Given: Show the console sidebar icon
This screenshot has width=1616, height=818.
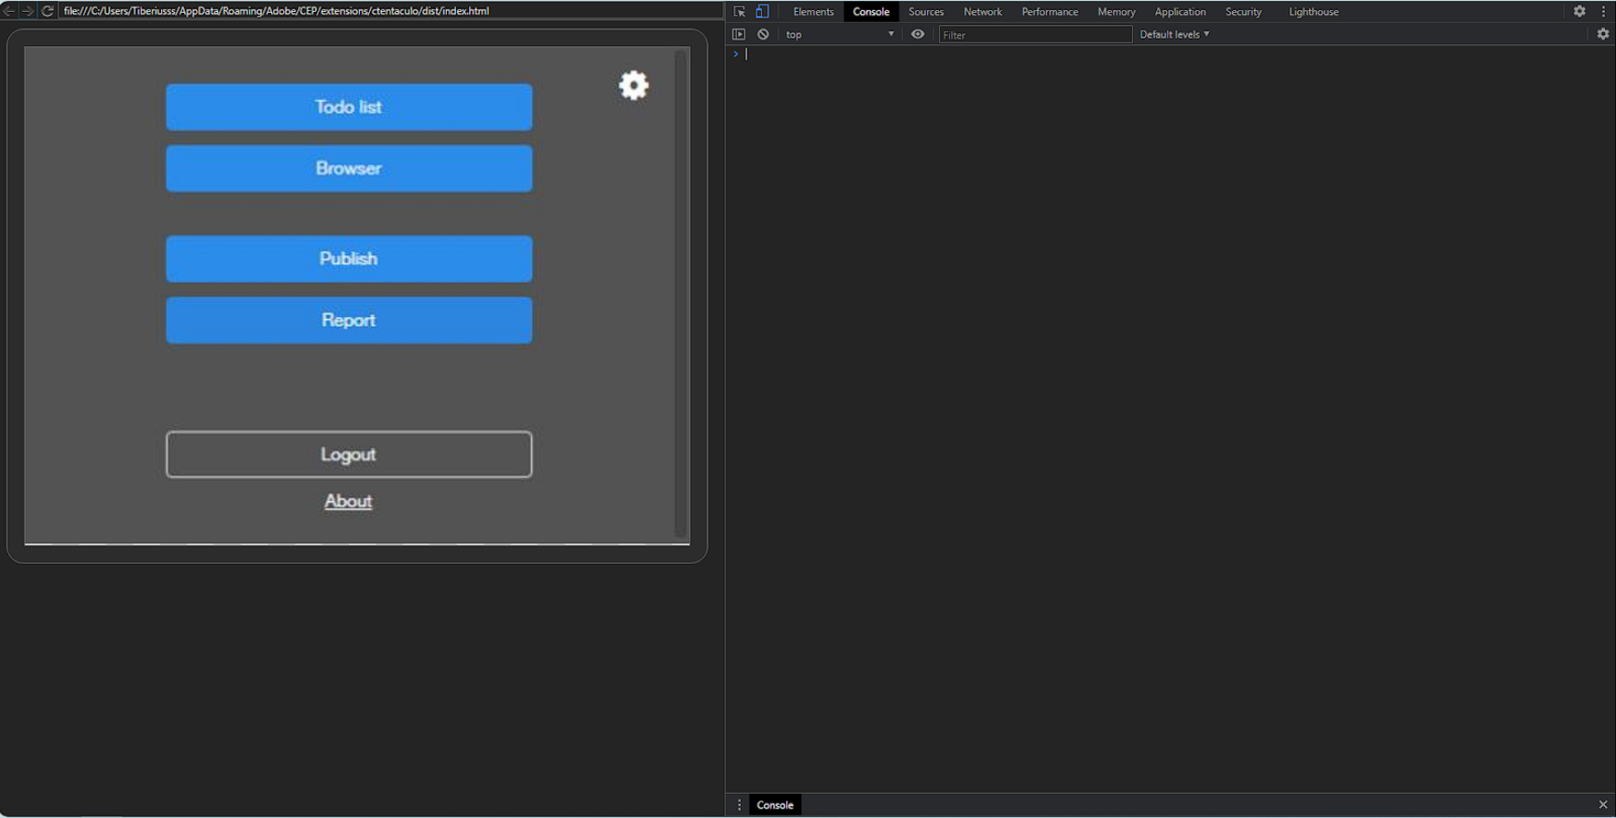Looking at the screenshot, I should click(x=738, y=34).
